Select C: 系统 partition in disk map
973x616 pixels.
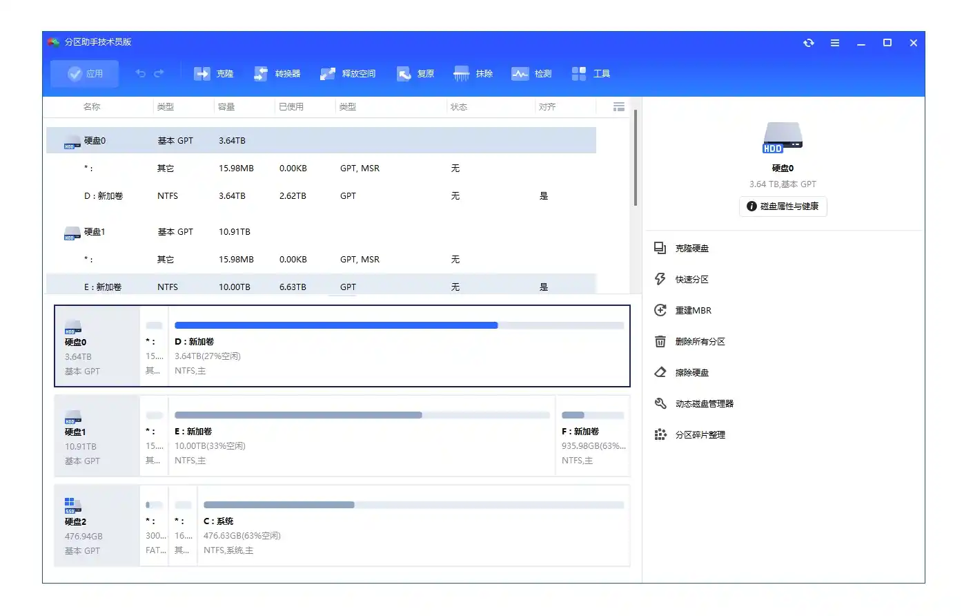[413, 526]
